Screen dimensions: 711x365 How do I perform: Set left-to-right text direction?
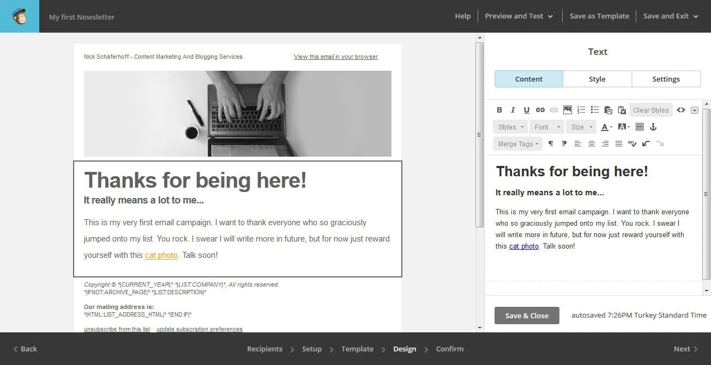click(x=551, y=144)
